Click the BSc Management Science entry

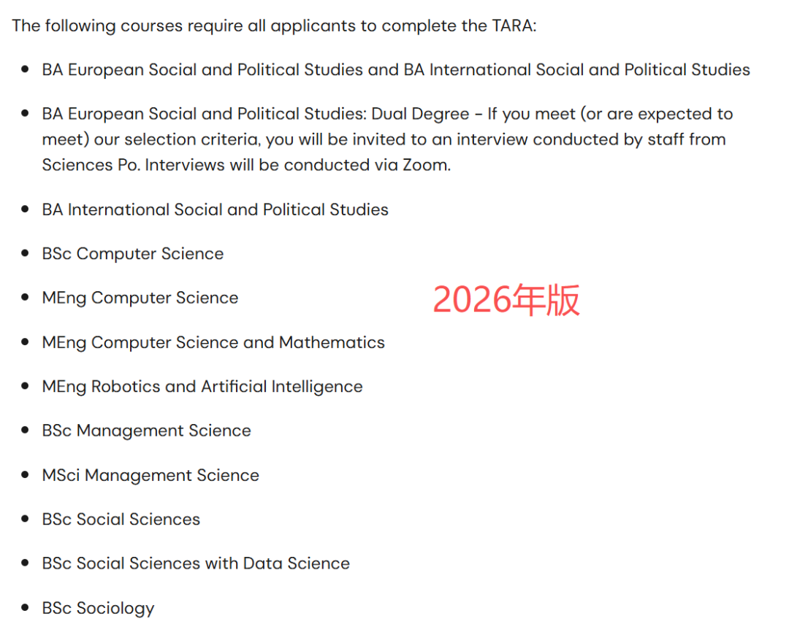tap(146, 431)
